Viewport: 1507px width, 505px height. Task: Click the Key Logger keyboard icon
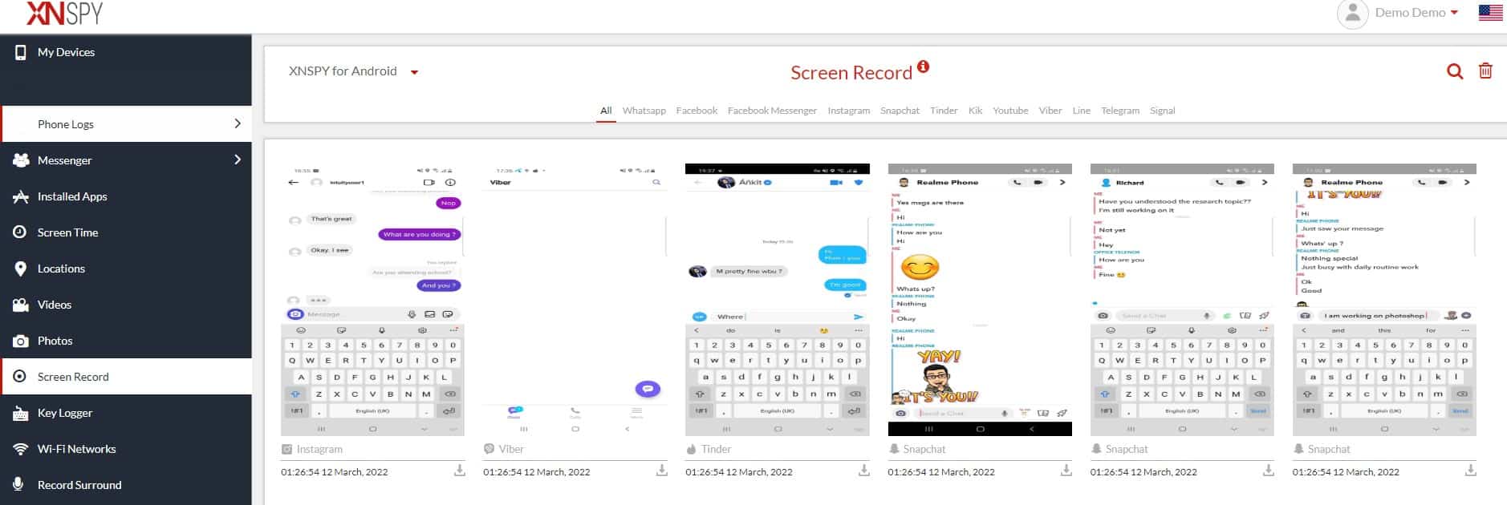pyautogui.click(x=21, y=413)
